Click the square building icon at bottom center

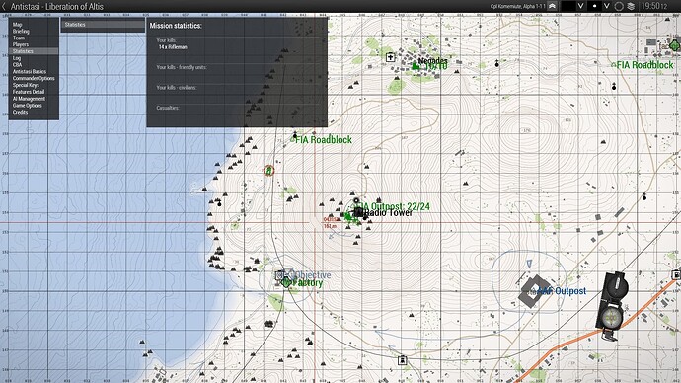point(402,360)
